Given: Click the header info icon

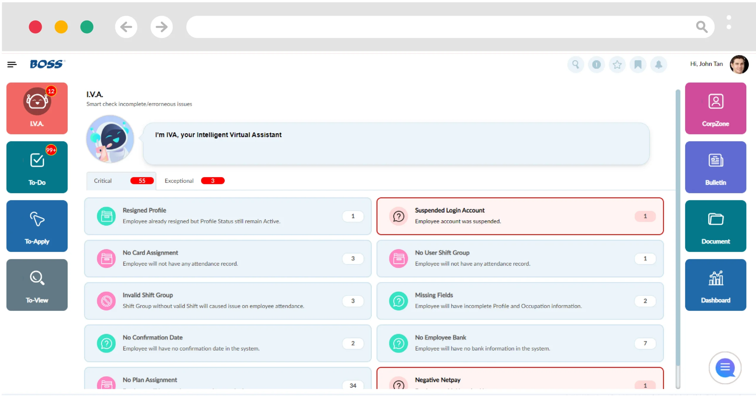Looking at the screenshot, I should 596,64.
